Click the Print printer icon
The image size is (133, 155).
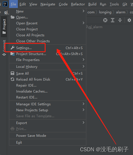[x=12, y=129]
